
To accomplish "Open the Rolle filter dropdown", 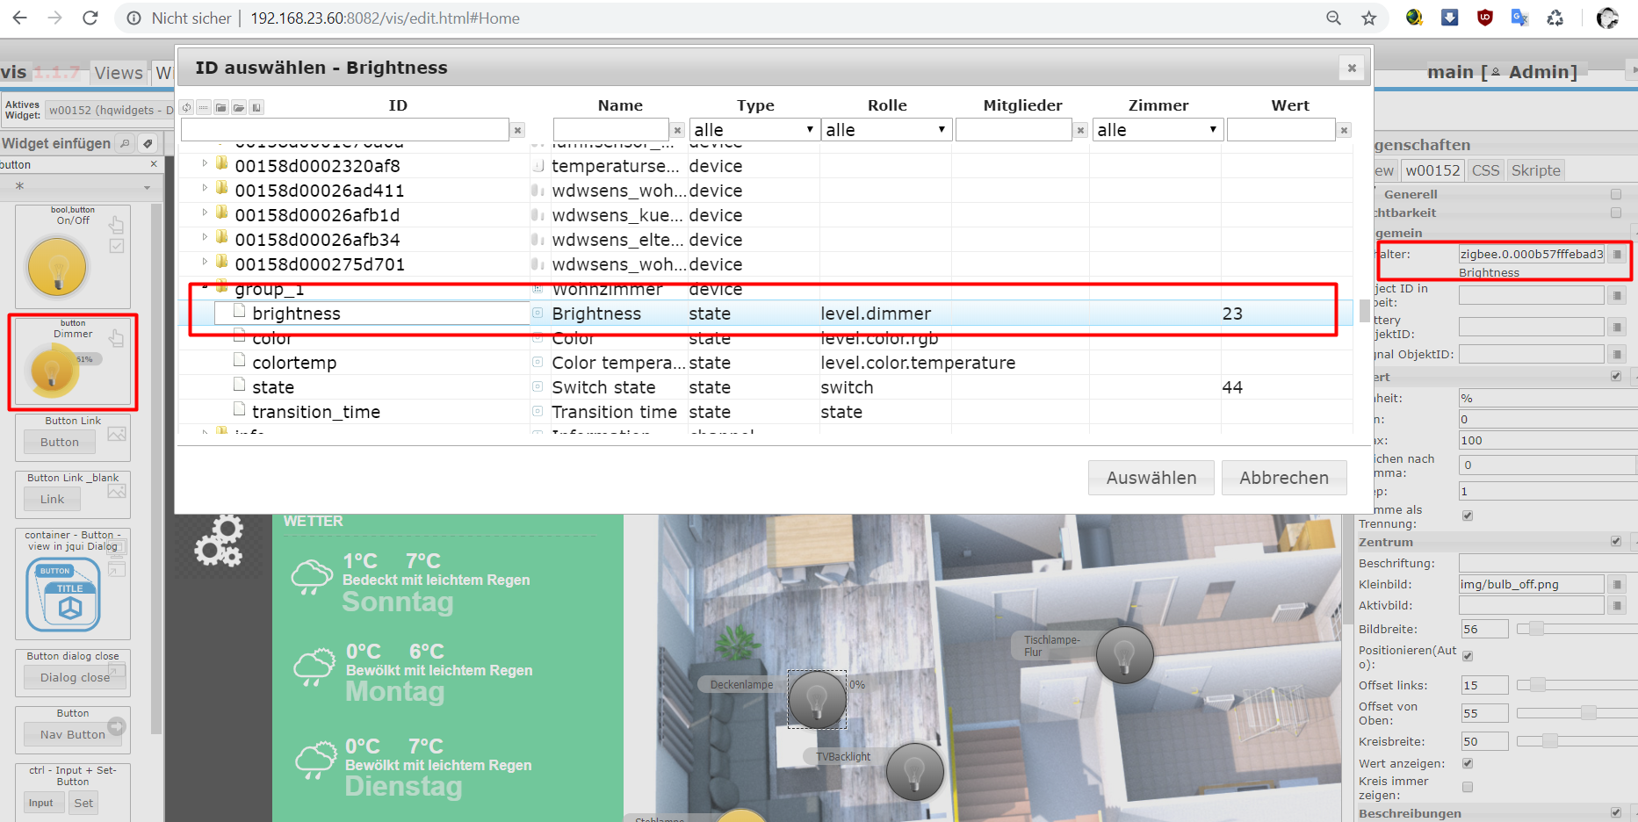I will pos(886,130).
